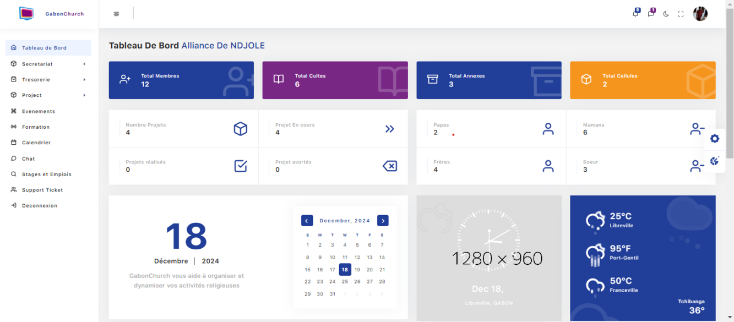
Task: Open the messages chat bubble icon
Action: tap(651, 14)
